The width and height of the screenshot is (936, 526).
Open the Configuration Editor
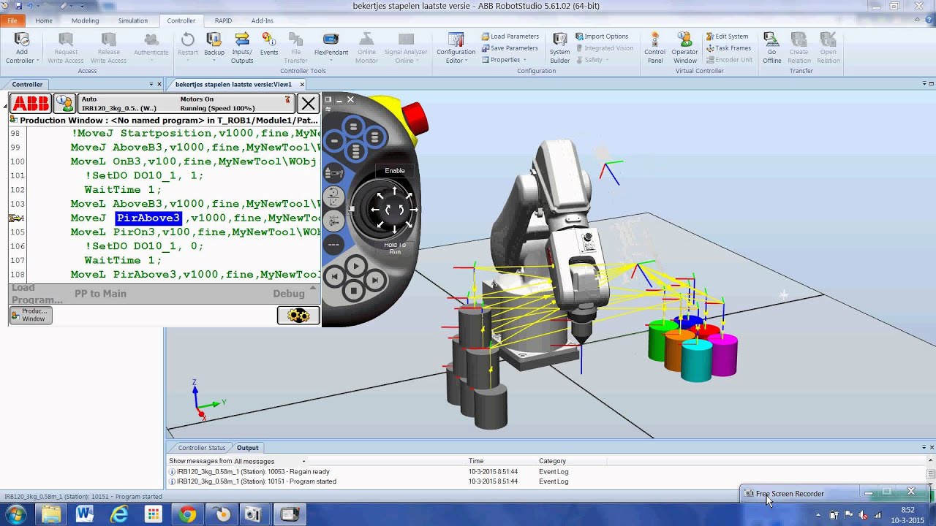point(456,48)
